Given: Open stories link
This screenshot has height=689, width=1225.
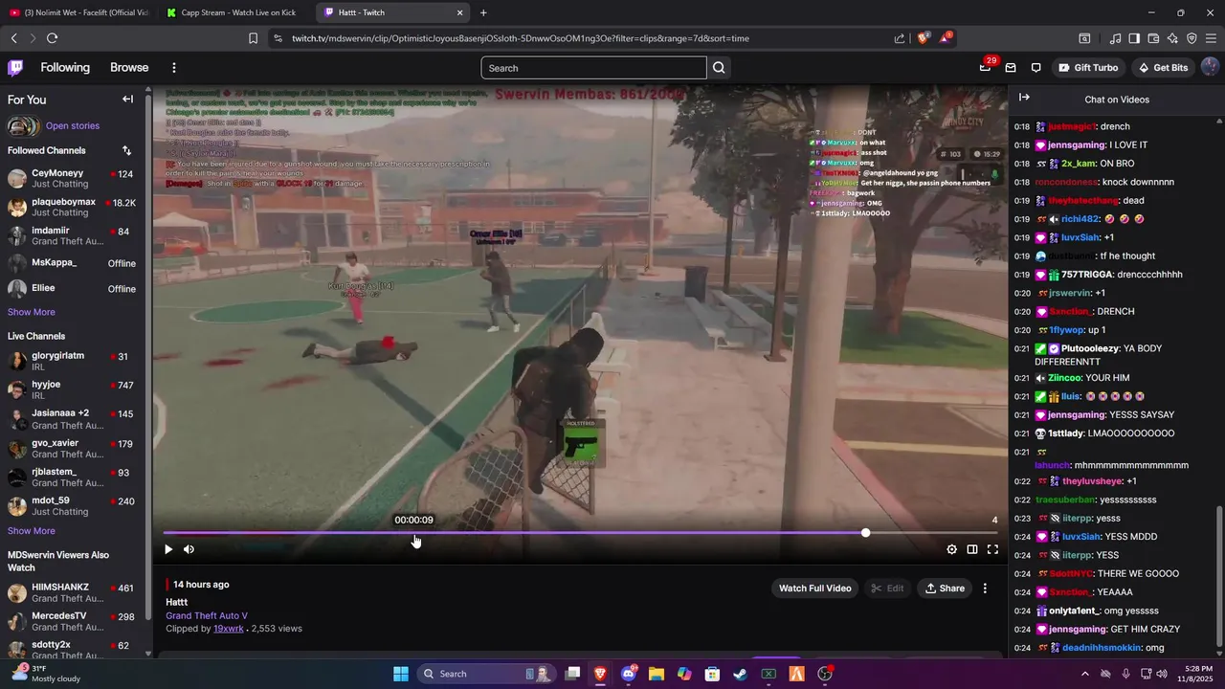Looking at the screenshot, I should pyautogui.click(x=73, y=125).
